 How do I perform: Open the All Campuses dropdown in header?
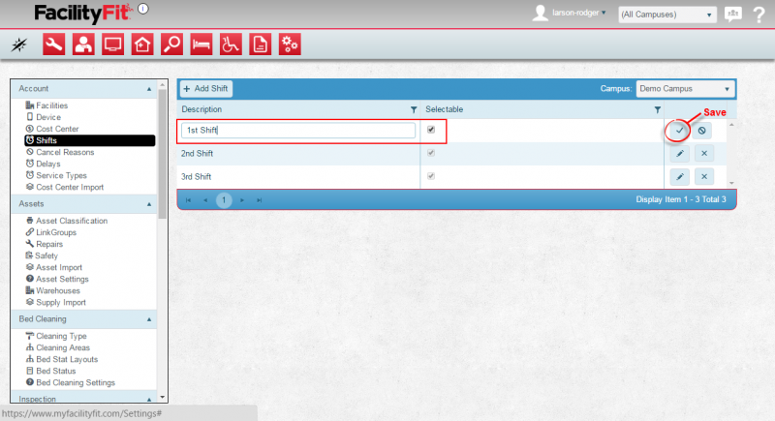click(x=666, y=15)
